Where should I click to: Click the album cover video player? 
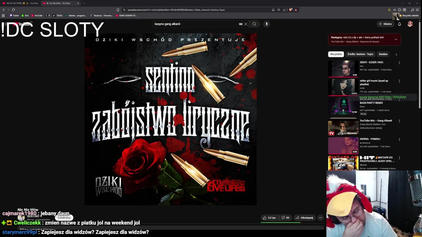170,119
